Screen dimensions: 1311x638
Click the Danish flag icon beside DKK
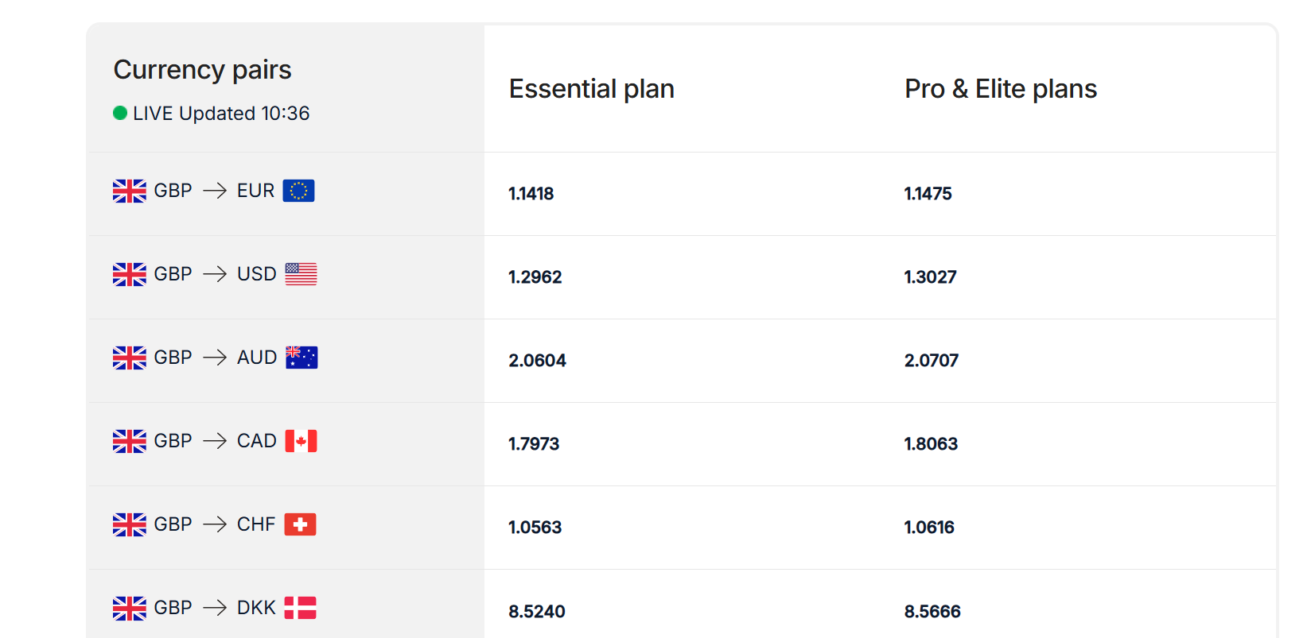tap(300, 608)
